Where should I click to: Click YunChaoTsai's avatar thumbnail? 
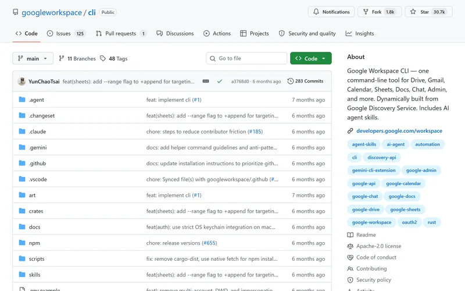tap(22, 81)
